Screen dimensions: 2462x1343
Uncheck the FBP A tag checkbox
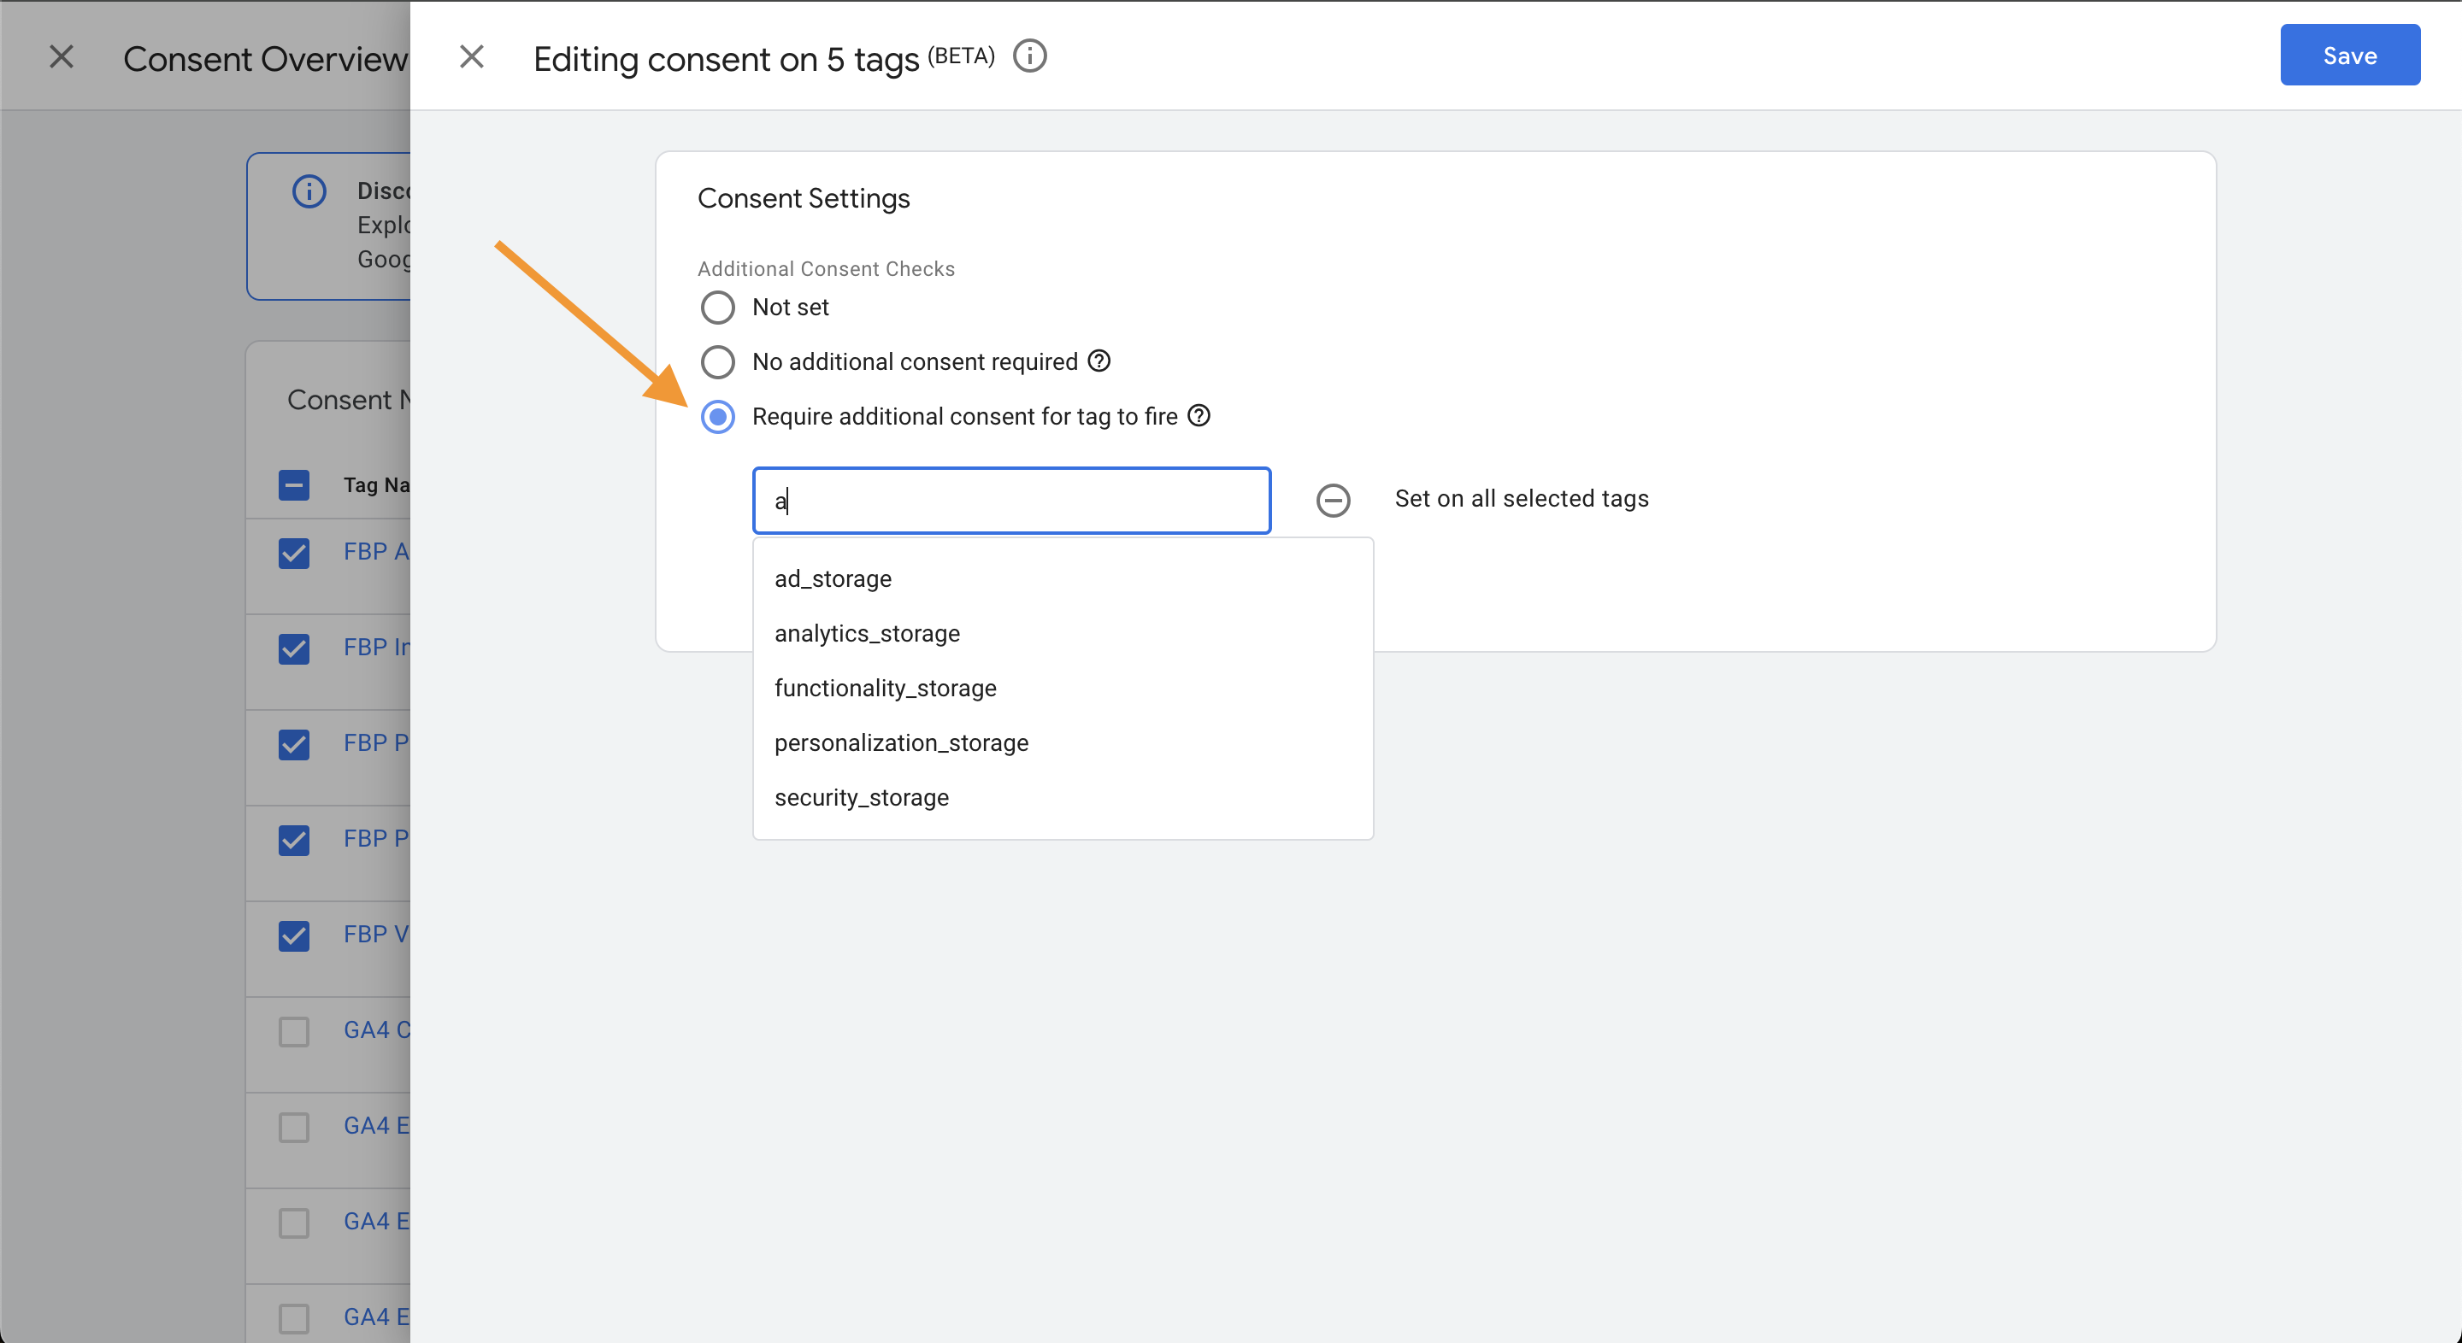293,553
